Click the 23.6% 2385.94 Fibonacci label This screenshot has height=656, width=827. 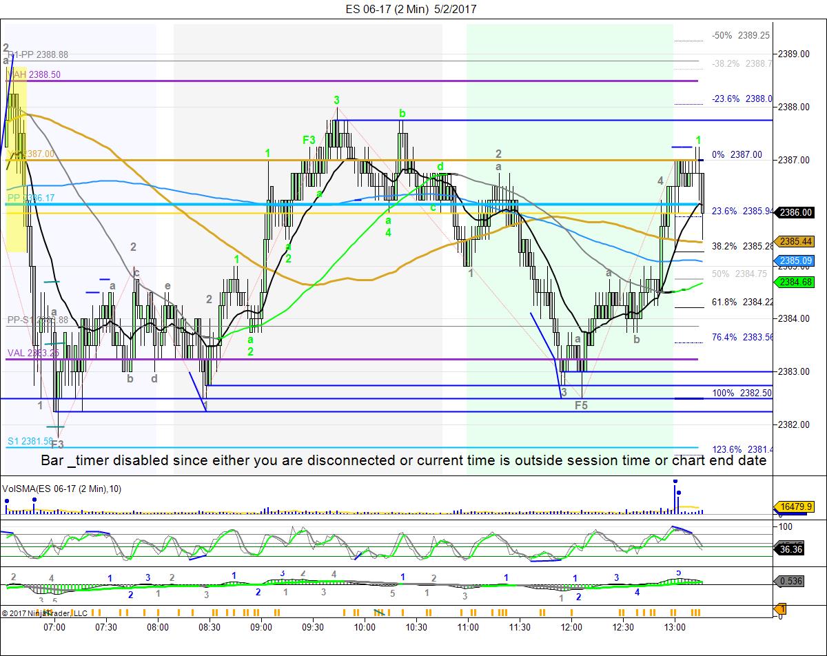click(741, 212)
